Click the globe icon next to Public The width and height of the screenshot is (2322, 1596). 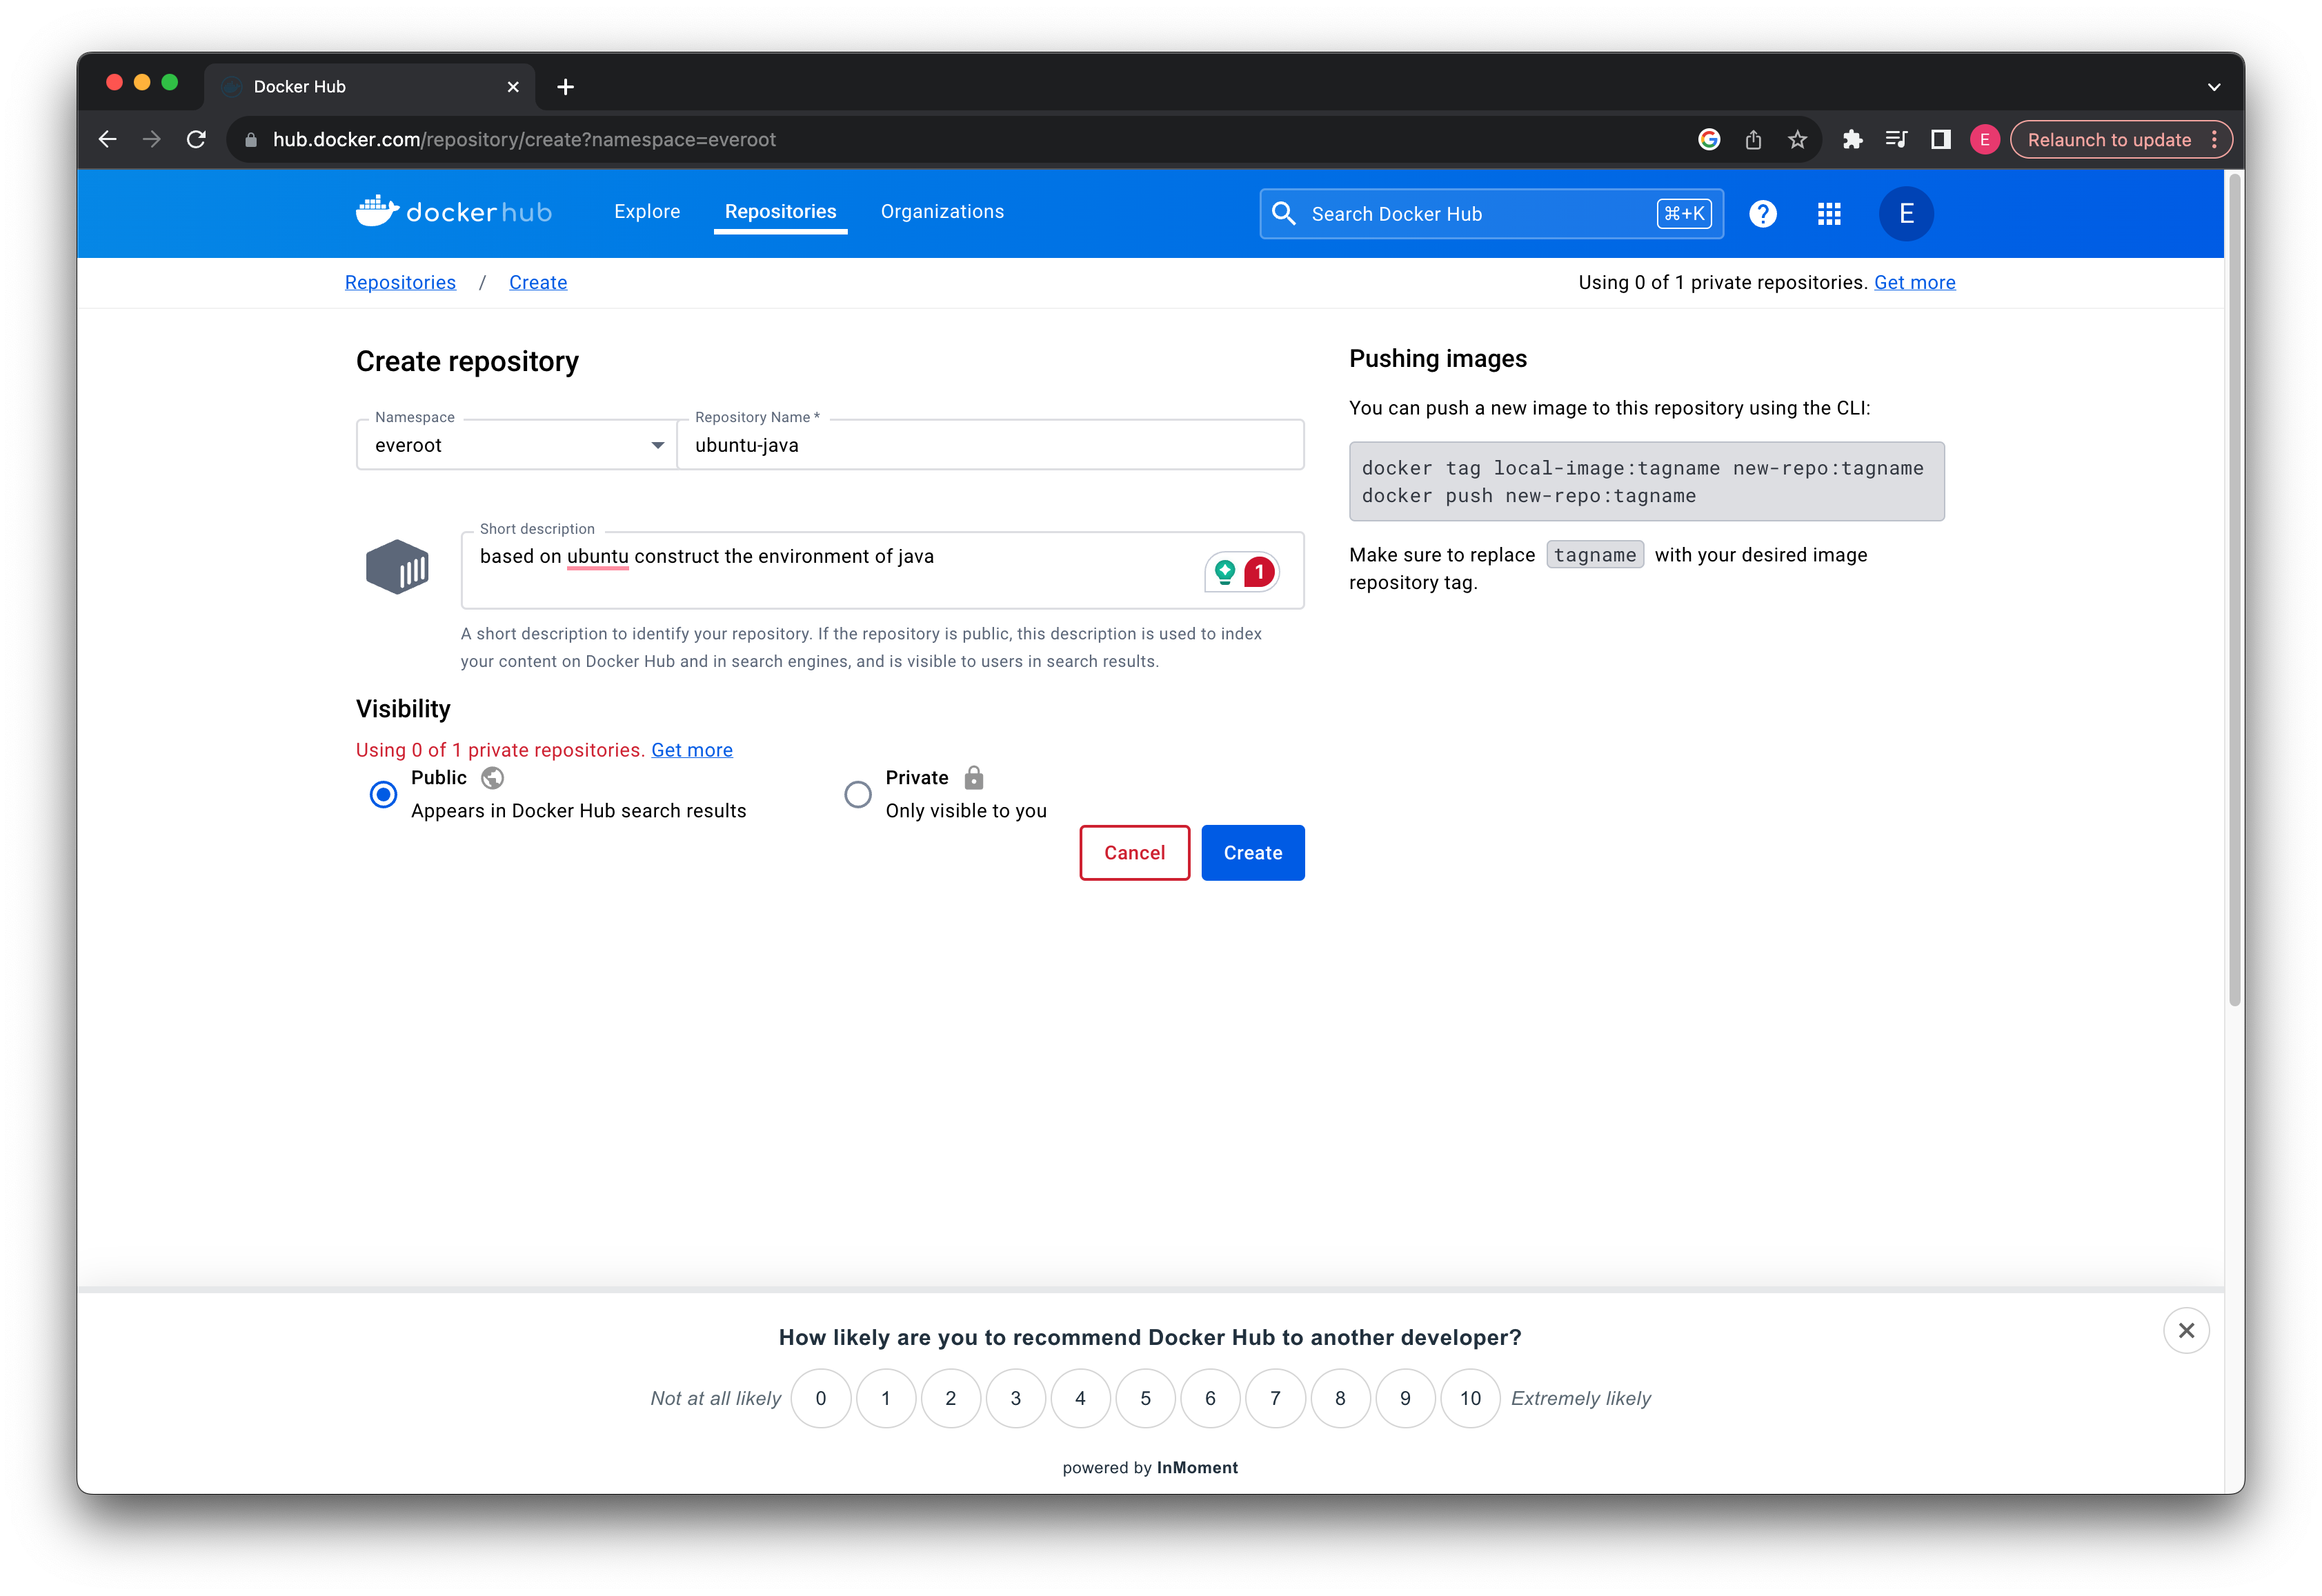tap(492, 777)
